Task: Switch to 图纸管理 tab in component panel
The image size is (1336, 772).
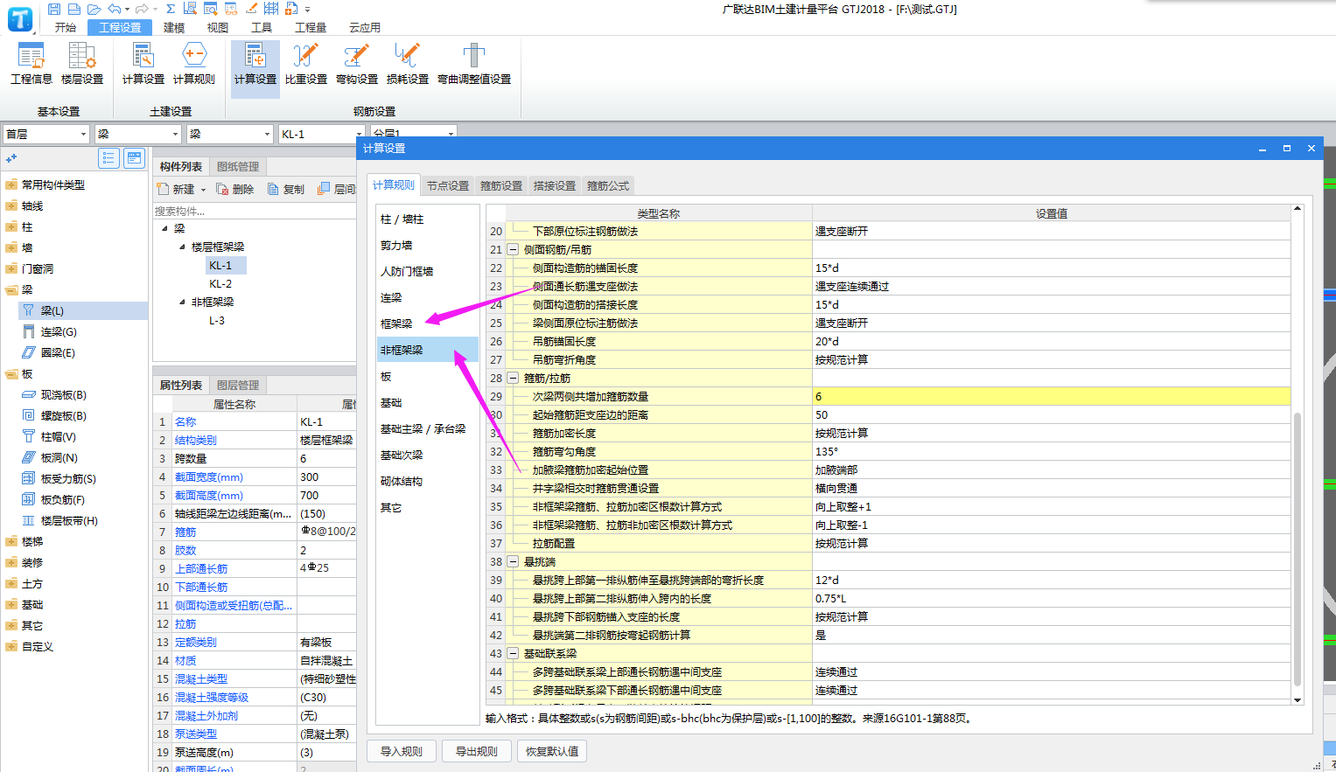Action: point(238,166)
